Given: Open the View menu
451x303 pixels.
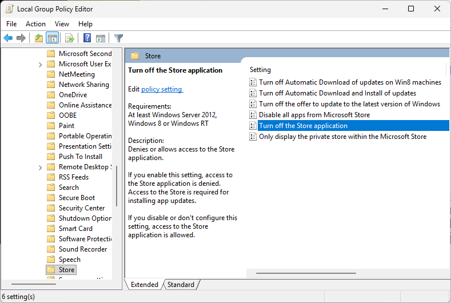Looking at the screenshot, I should point(62,24).
